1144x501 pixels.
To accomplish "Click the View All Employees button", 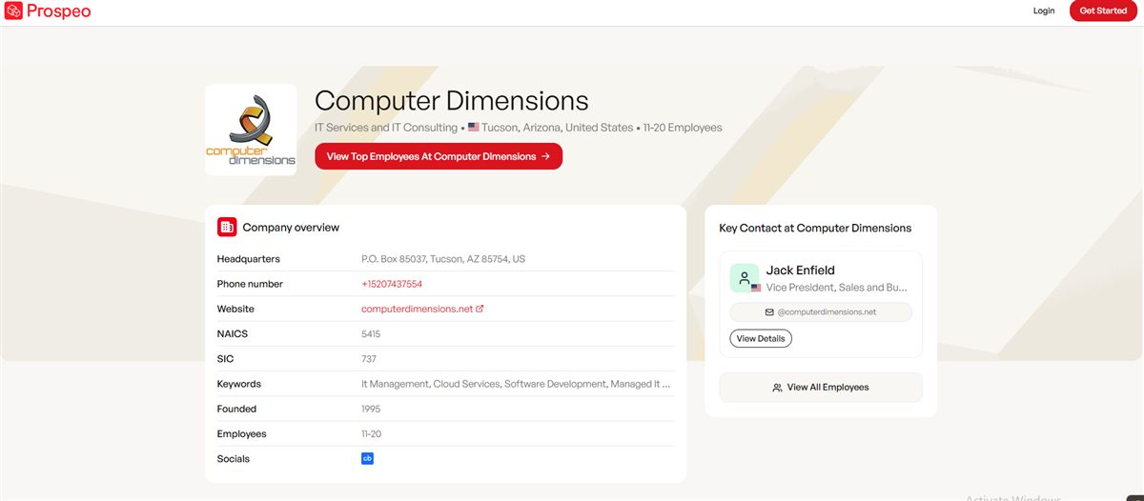I will click(x=821, y=388).
